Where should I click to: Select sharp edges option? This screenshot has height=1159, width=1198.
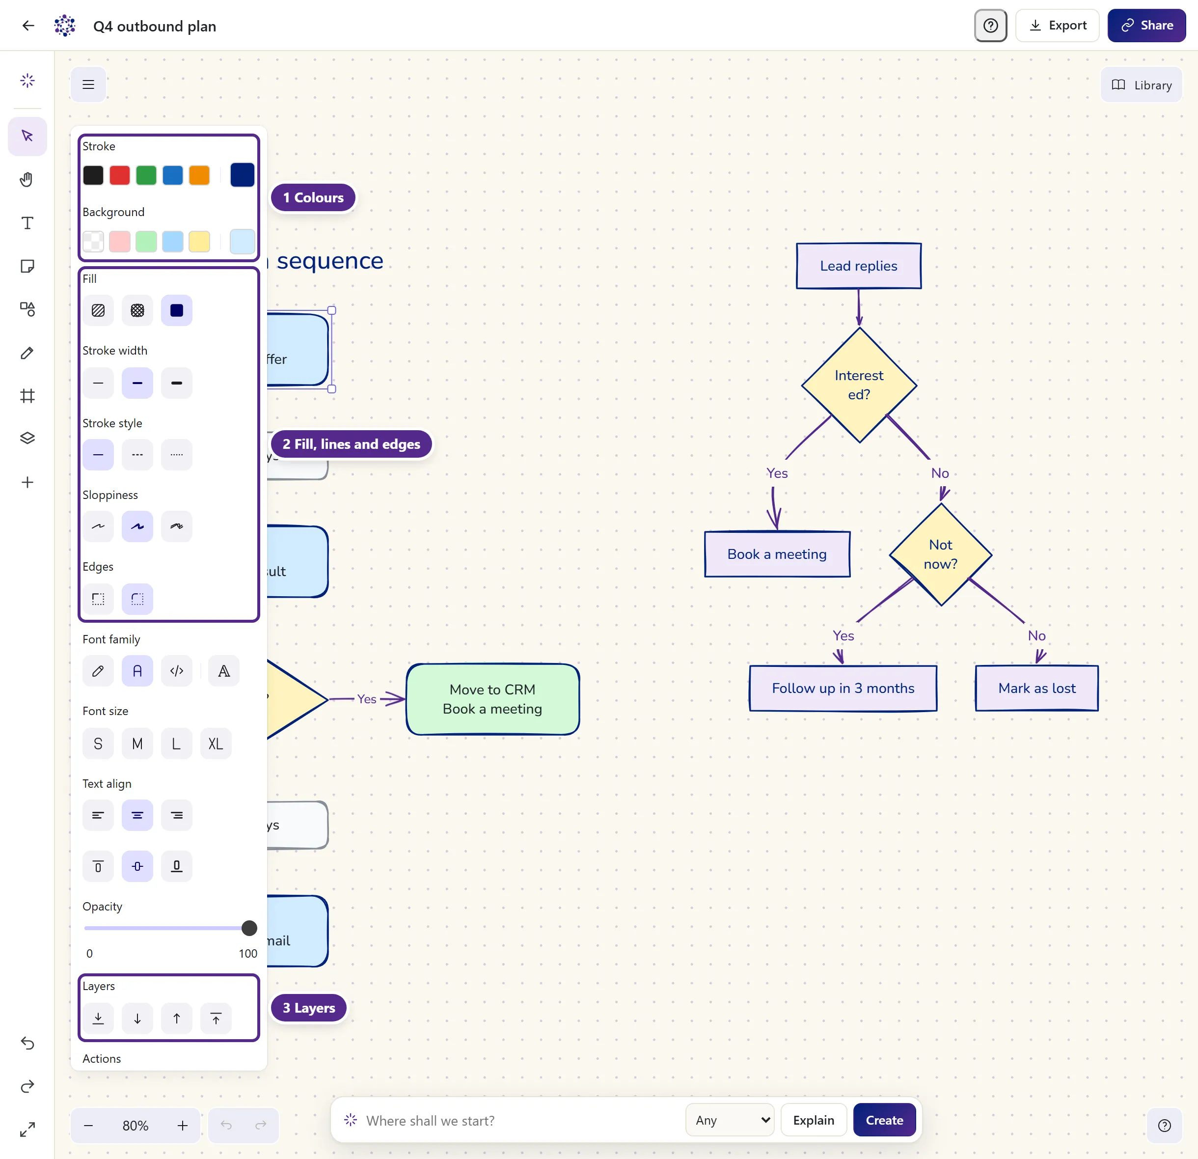[98, 599]
